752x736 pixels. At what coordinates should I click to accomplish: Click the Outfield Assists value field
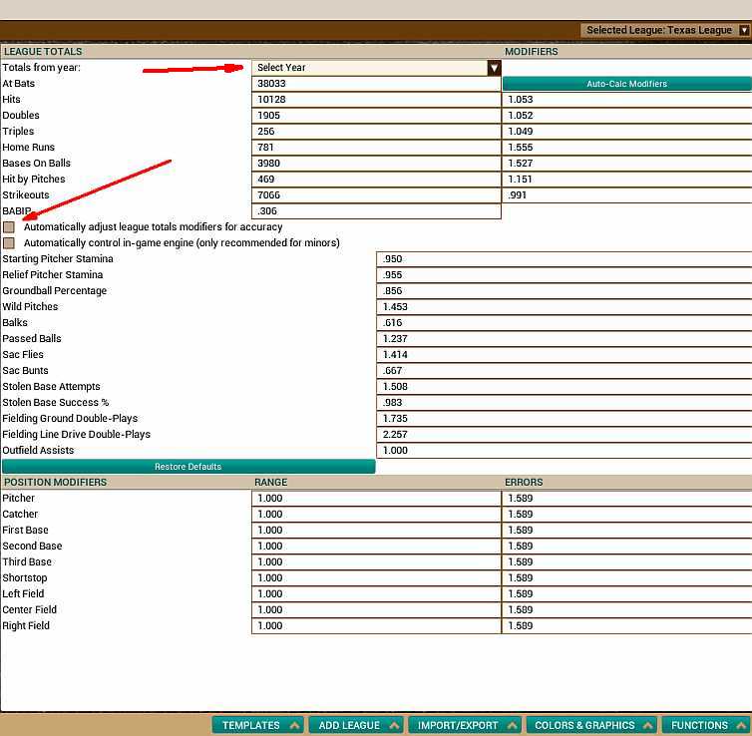[x=564, y=451]
